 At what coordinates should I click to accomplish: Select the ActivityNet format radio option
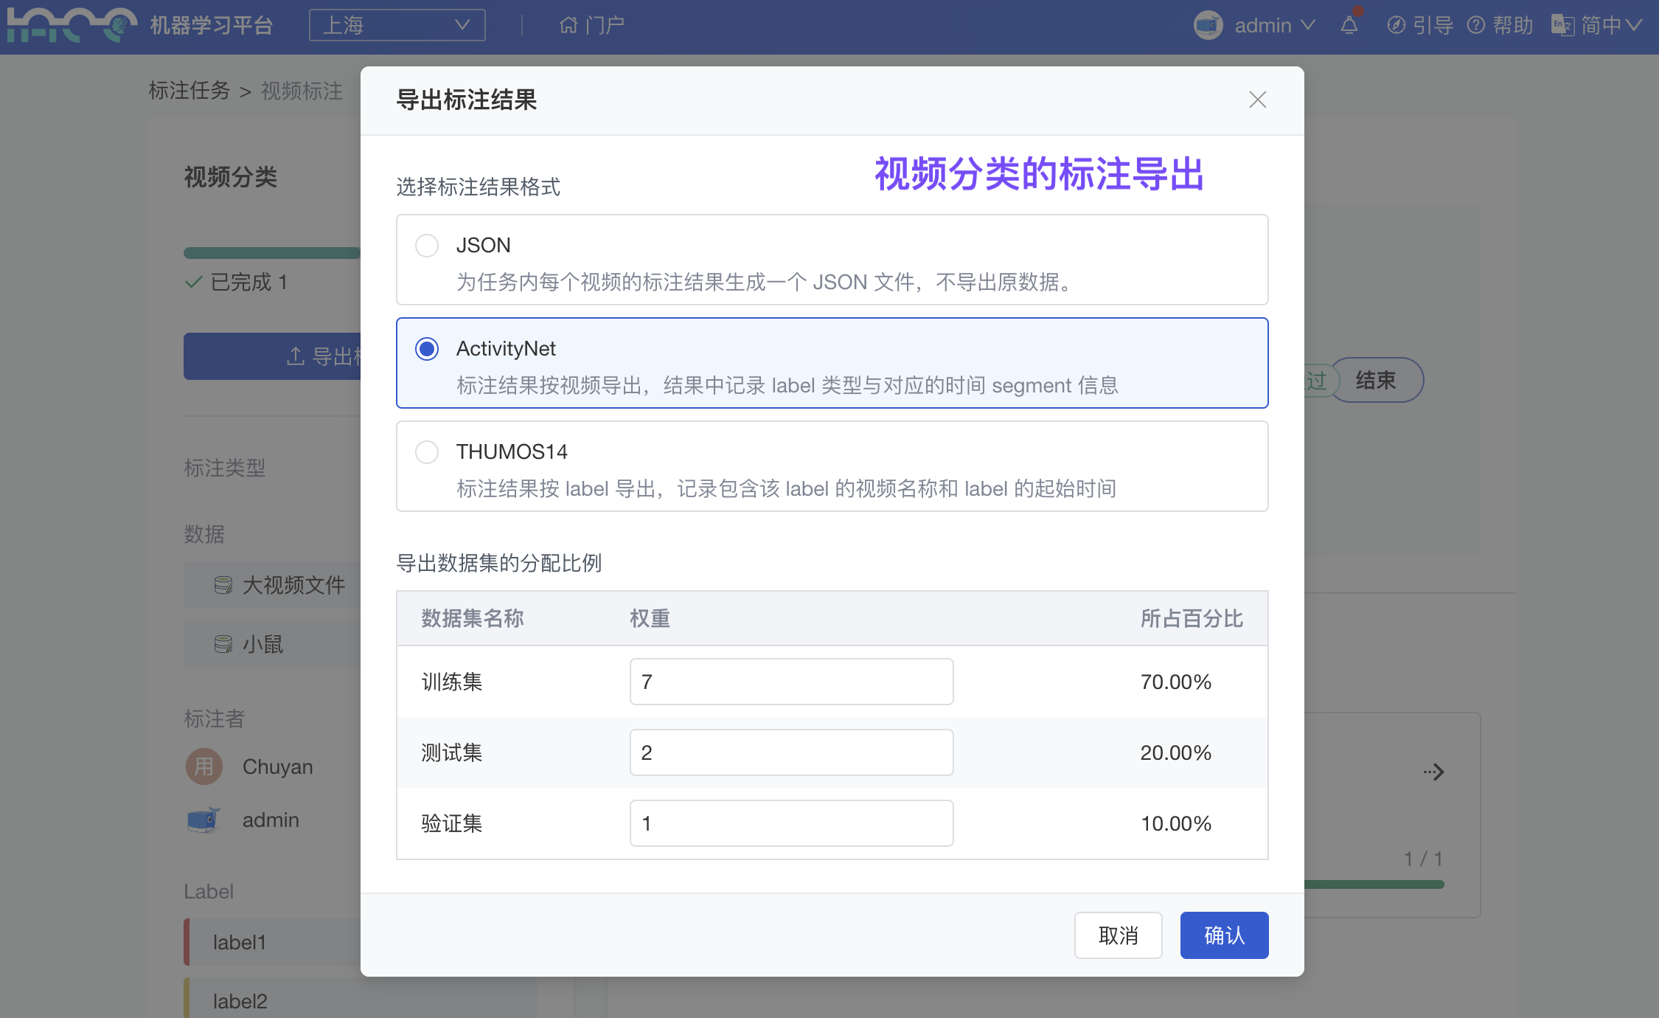point(427,348)
